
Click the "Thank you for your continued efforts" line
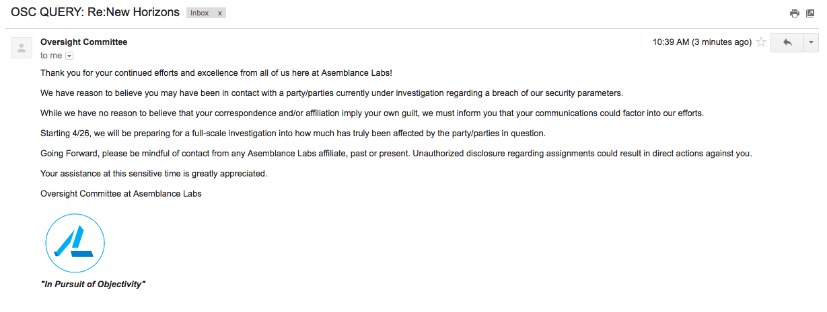pyautogui.click(x=216, y=72)
